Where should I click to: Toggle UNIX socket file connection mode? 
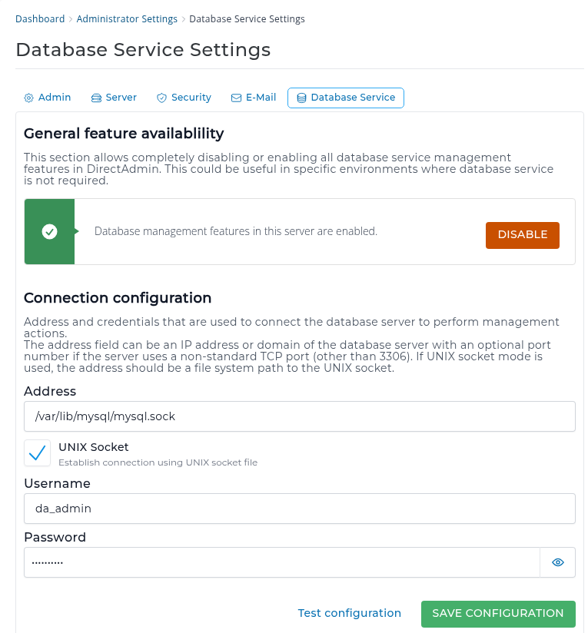point(37,452)
